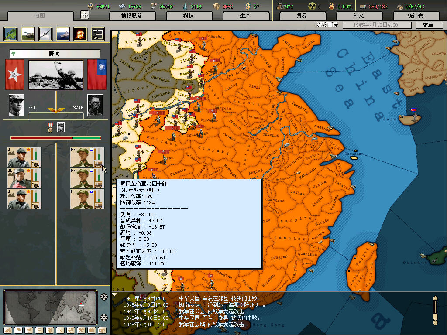Click the Europe map overview icon
This screenshot has height=335, width=447.
coord(10,34)
